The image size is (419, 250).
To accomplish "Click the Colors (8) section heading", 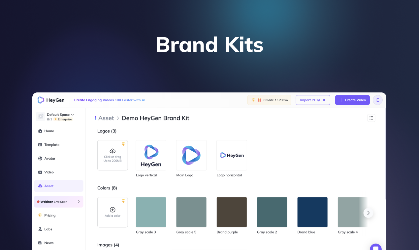I will 107,188.
